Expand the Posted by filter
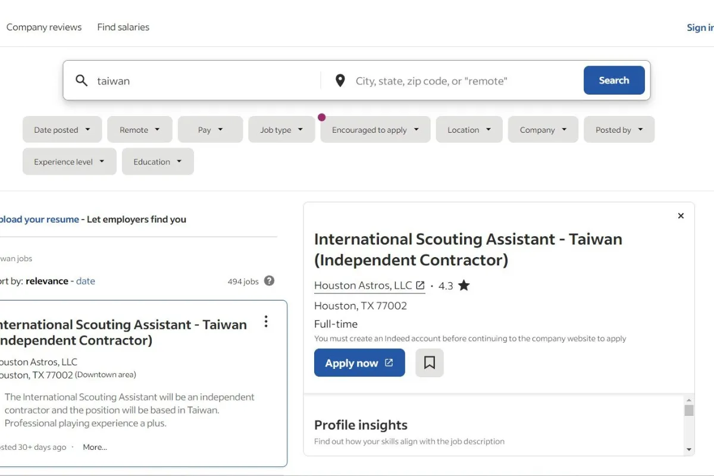This screenshot has width=714, height=476. click(619, 130)
